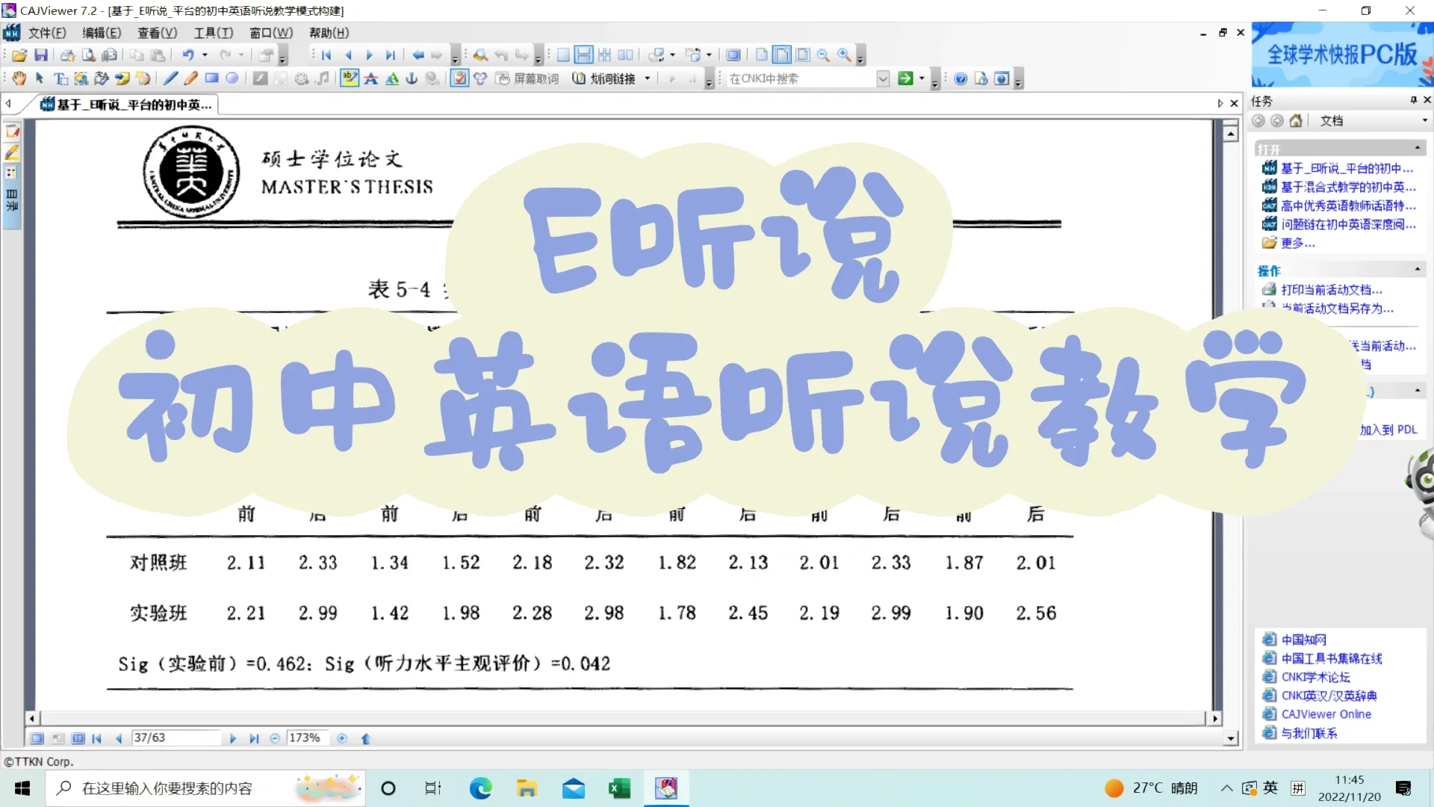Click the 更多... link in task pane

(1298, 243)
